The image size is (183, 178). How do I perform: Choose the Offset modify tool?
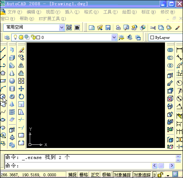pyautogui.click(x=21, y=73)
